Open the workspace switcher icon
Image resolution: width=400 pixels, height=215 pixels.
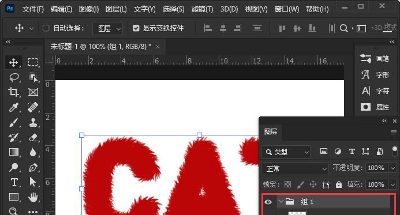[361, 28]
